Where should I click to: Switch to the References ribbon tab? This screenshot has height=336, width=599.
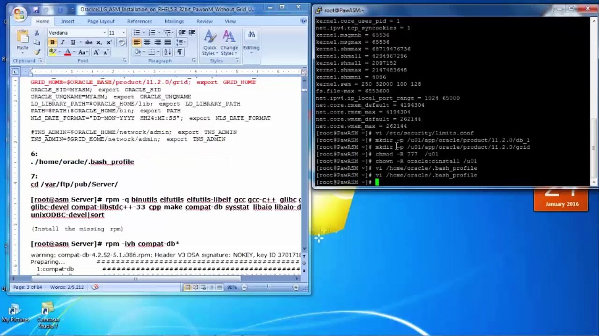[x=139, y=21]
